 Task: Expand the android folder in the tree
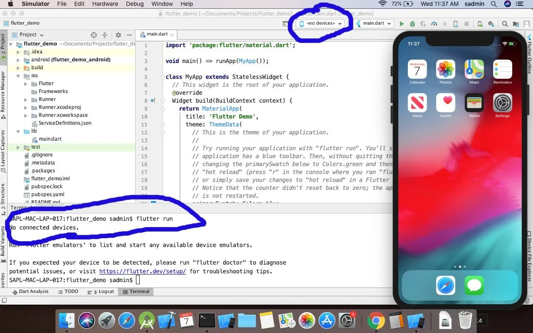18,60
